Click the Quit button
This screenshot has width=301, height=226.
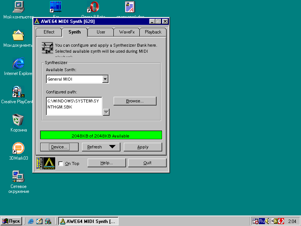[147, 163]
